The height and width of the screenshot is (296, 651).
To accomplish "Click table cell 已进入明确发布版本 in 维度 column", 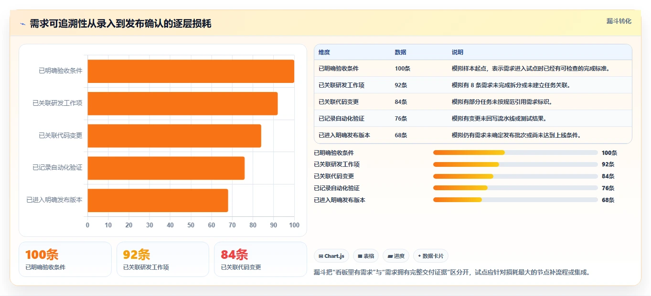I will [344, 135].
